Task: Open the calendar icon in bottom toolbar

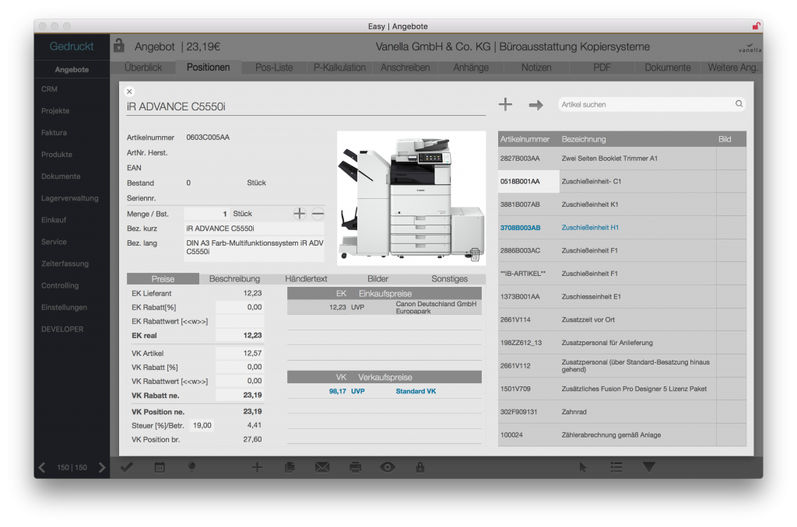Action: coord(160,467)
